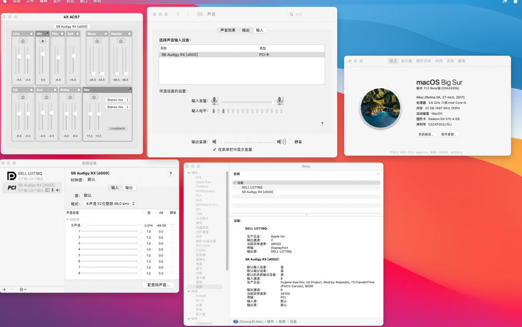Open 储存空间 tab in About This Mac

pos(423,61)
